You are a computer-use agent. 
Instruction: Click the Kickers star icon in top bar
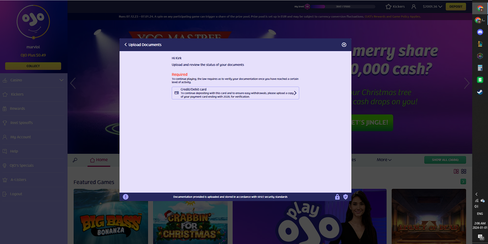[388, 7]
